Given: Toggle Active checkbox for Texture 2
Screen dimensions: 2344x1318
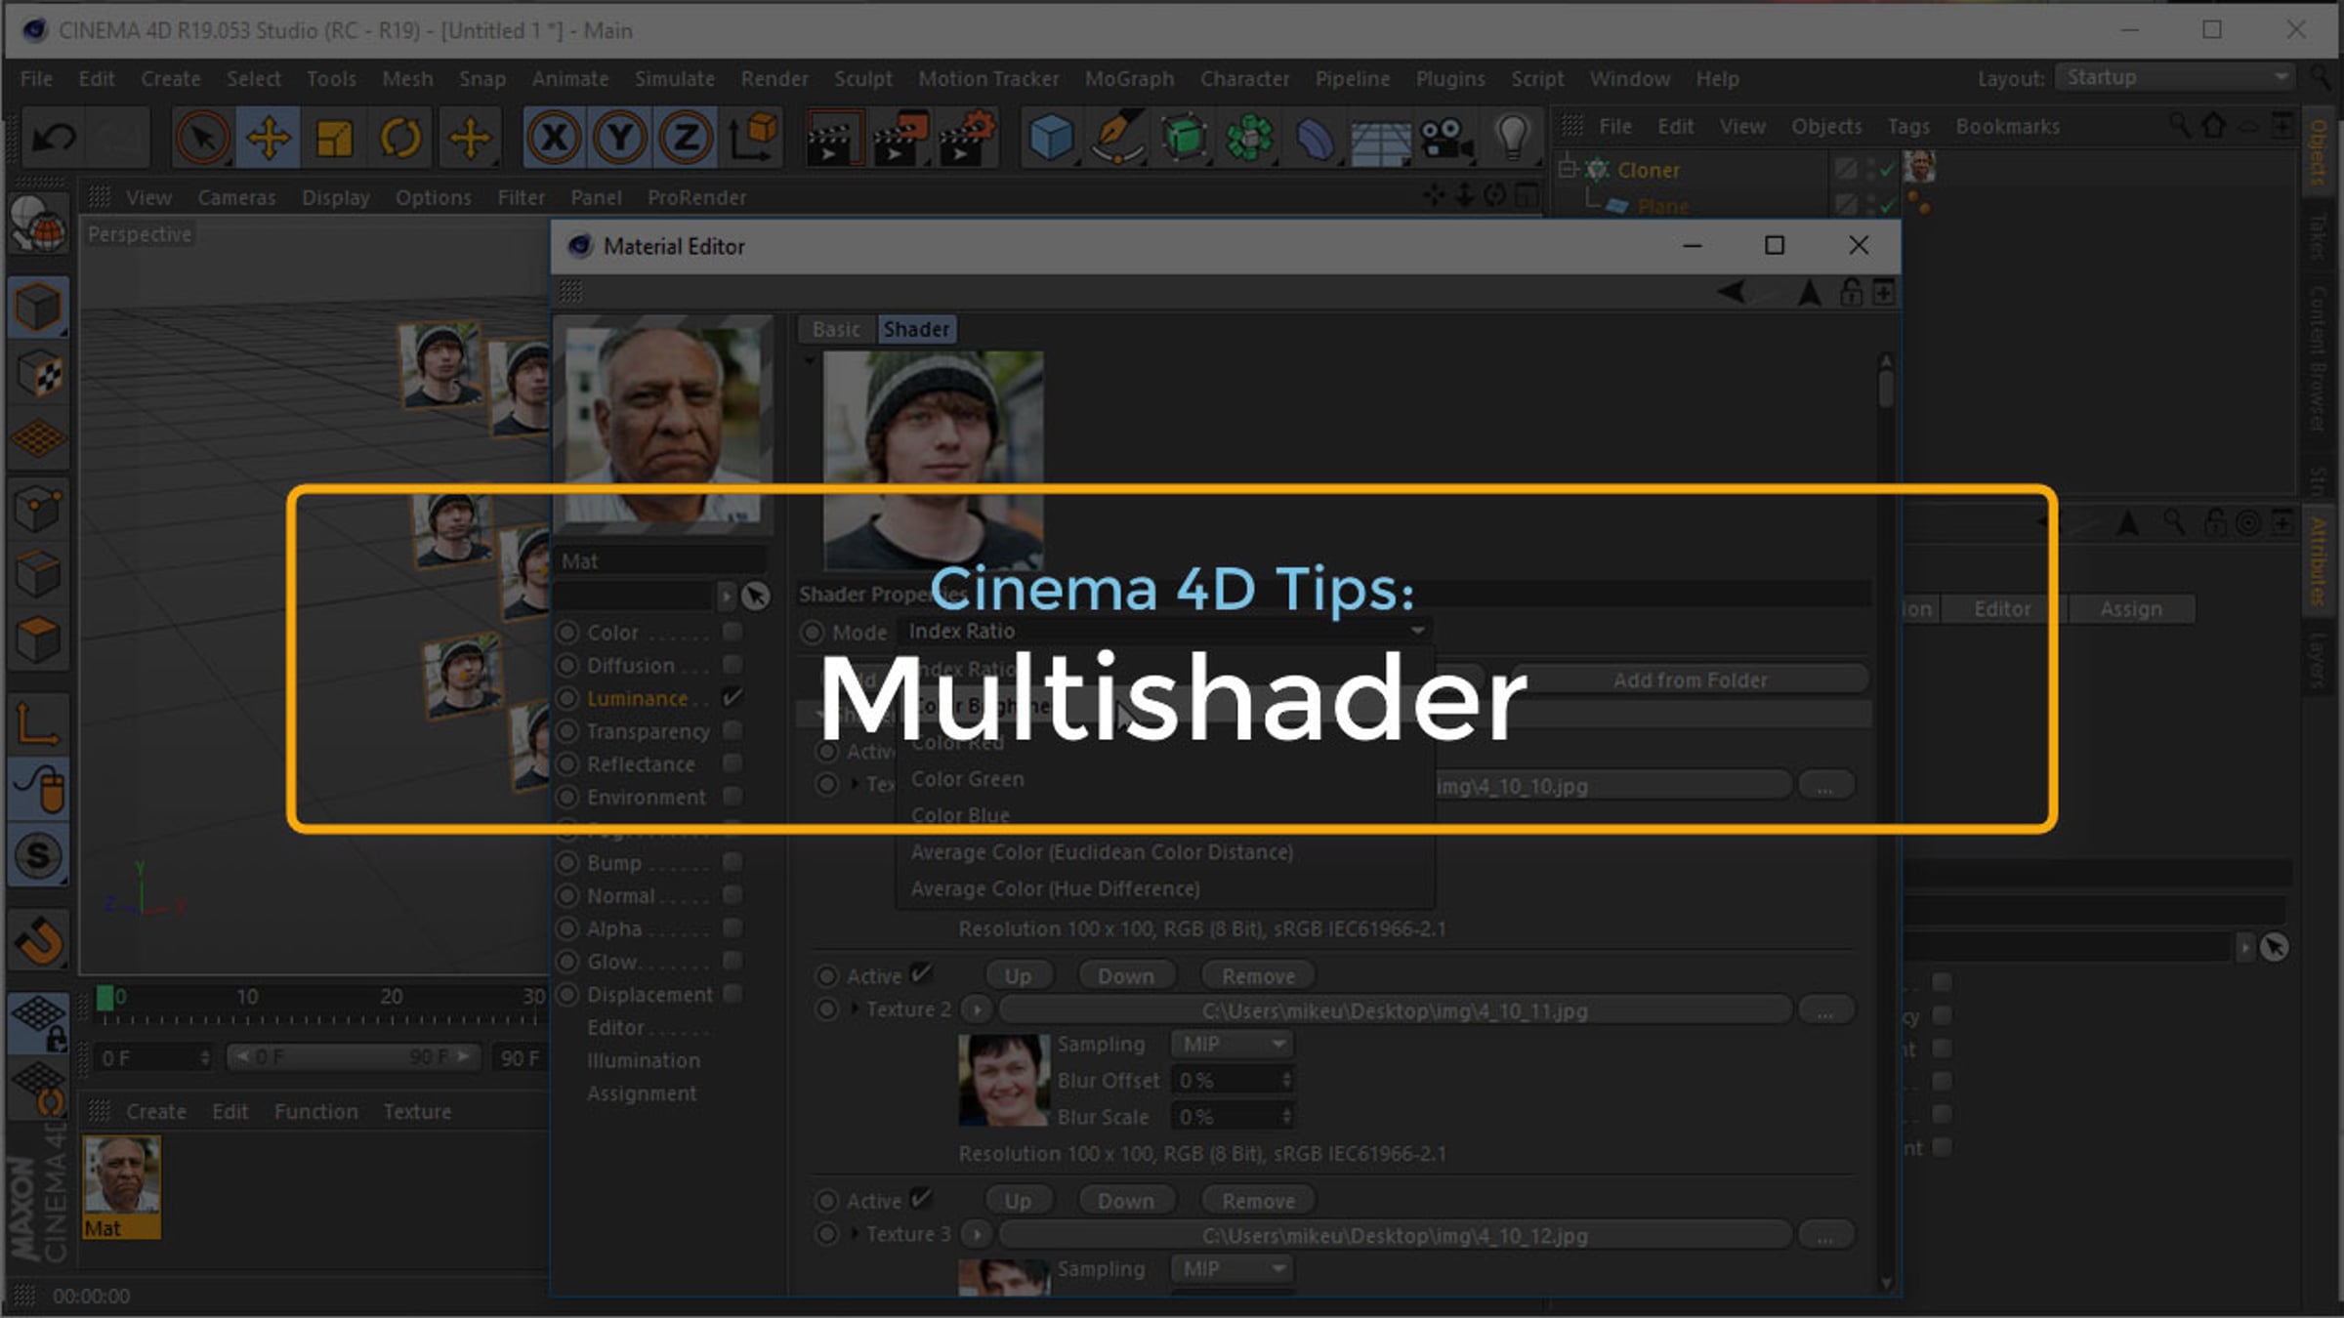Looking at the screenshot, I should click(x=920, y=974).
